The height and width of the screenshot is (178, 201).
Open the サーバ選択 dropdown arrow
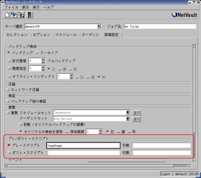(99, 26)
